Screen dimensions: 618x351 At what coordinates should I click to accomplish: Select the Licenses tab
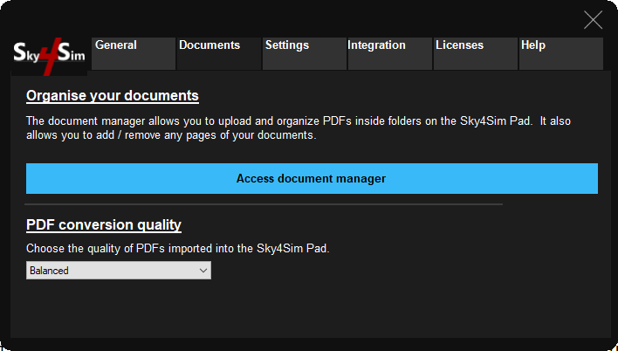pyautogui.click(x=476, y=53)
